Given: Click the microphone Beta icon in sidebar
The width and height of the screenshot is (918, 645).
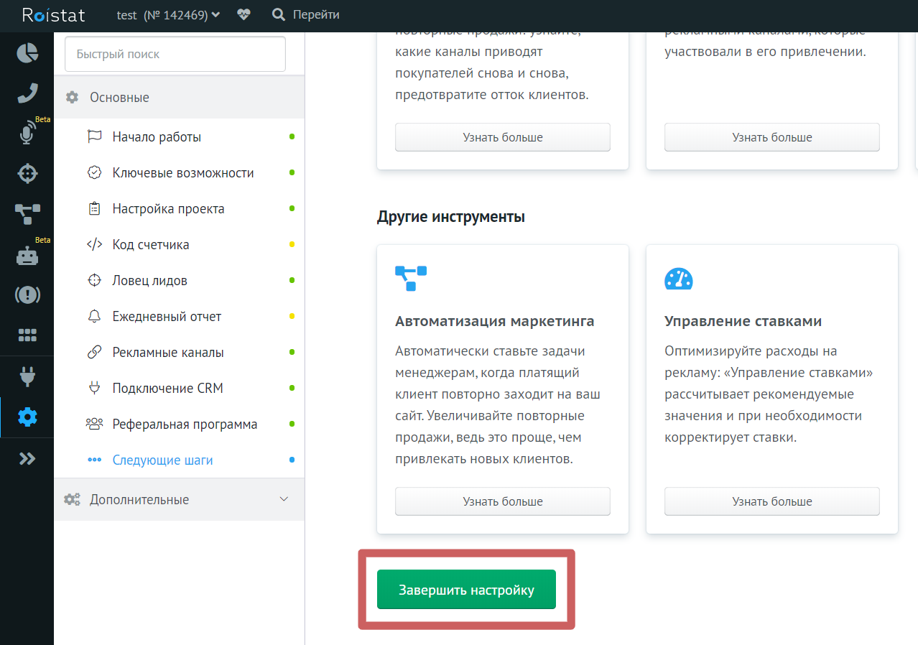Looking at the screenshot, I should 27,134.
